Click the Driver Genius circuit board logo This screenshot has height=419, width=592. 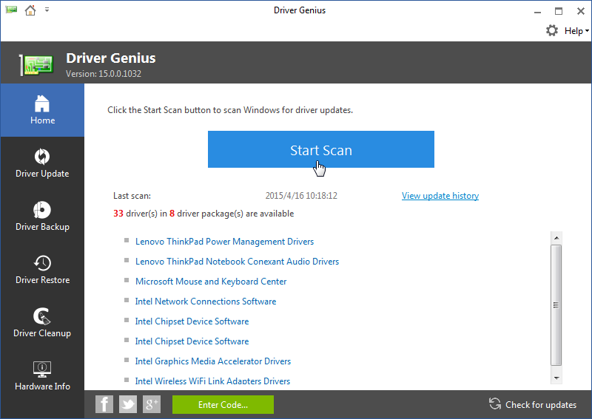click(36, 64)
